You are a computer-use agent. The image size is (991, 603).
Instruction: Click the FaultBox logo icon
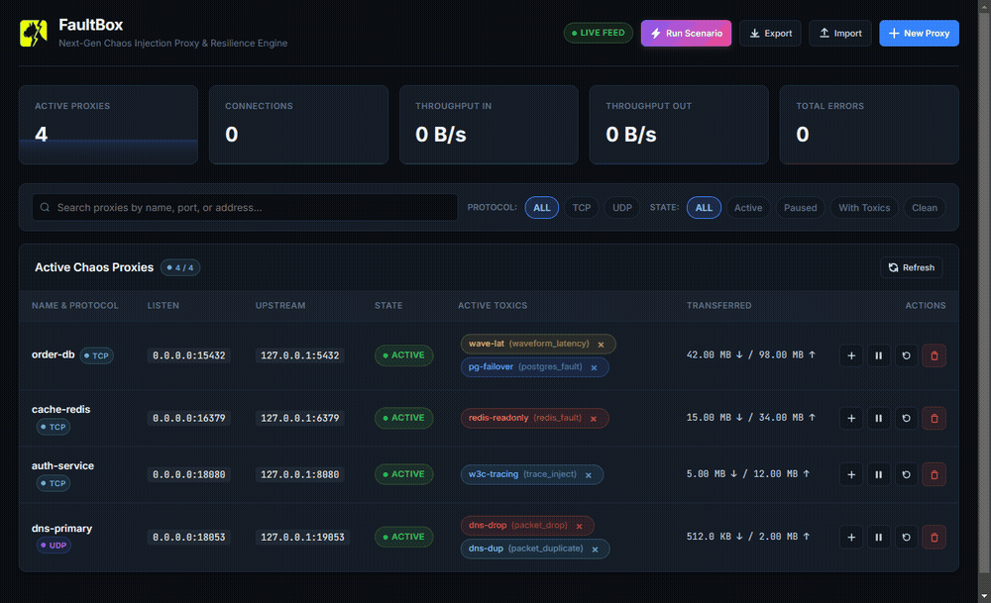(x=34, y=33)
